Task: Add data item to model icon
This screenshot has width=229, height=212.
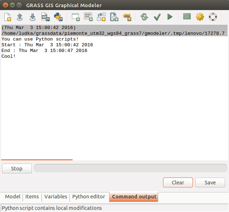Action: click(x=88, y=17)
